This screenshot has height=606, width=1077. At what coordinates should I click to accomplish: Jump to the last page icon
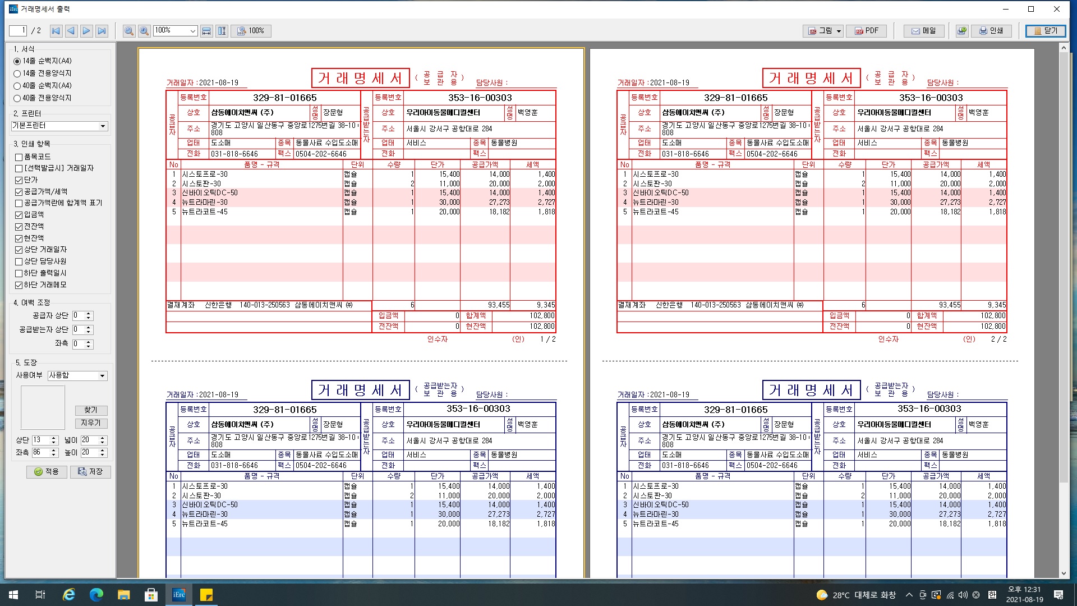tap(102, 31)
